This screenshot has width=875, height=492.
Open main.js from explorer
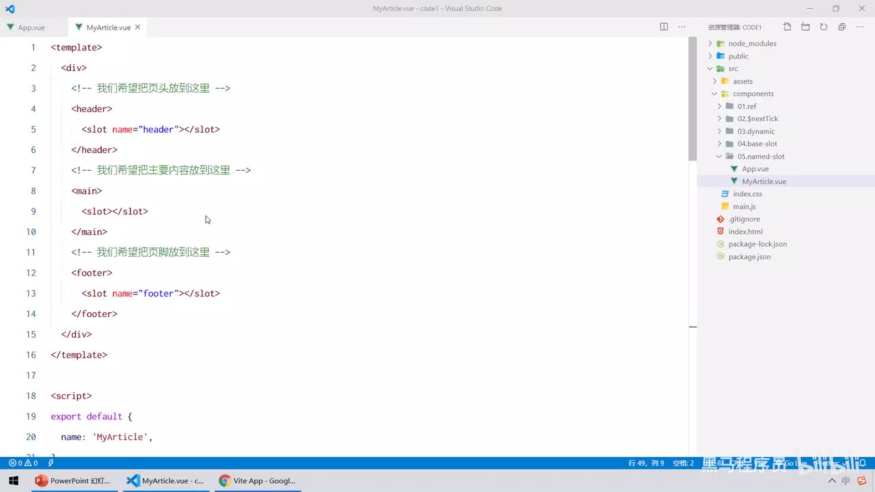(744, 206)
